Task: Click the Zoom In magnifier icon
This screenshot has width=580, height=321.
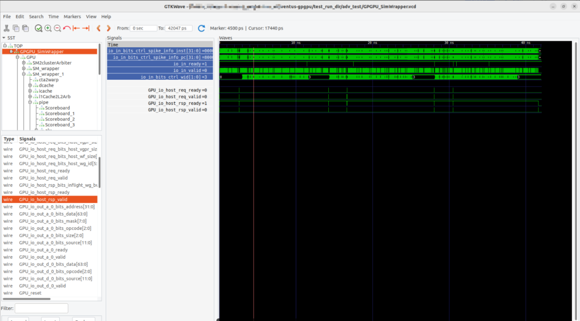Action: click(48, 28)
